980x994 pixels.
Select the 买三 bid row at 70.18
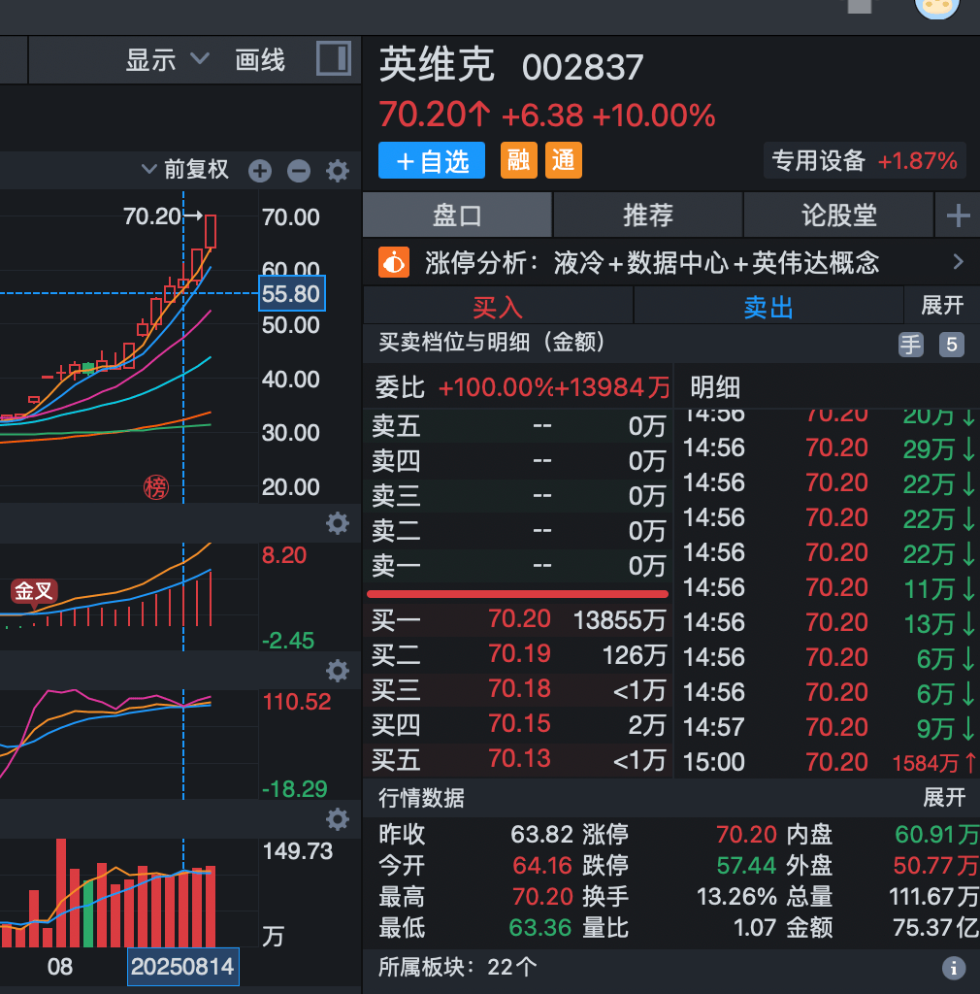click(518, 690)
